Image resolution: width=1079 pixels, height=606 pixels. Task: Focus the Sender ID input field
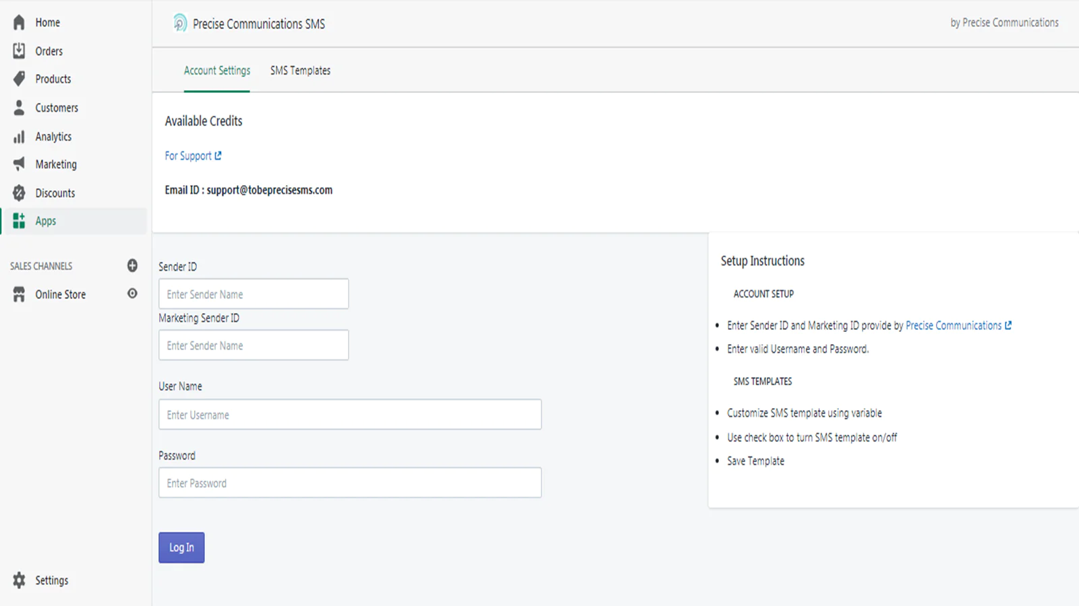(254, 294)
